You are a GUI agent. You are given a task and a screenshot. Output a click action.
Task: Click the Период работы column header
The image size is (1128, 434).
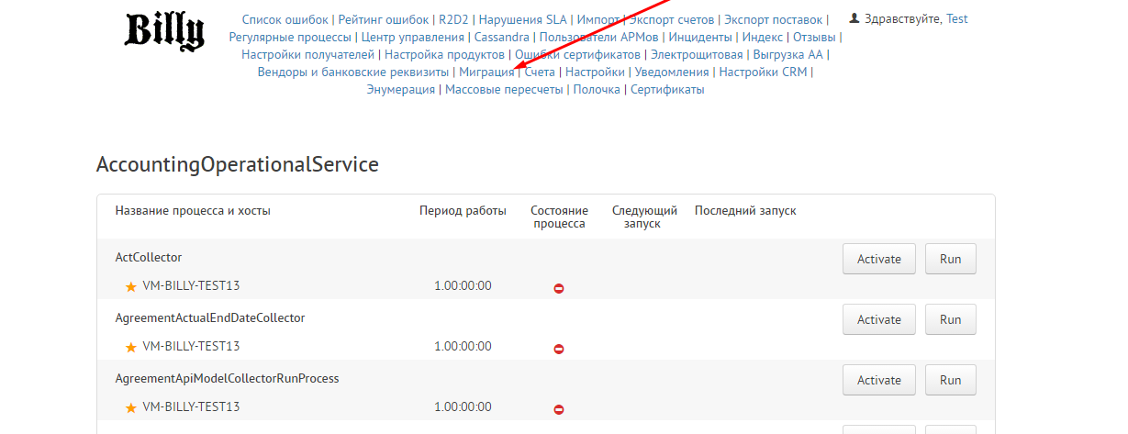click(463, 211)
